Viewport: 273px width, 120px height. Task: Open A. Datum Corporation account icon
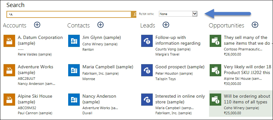(9, 41)
